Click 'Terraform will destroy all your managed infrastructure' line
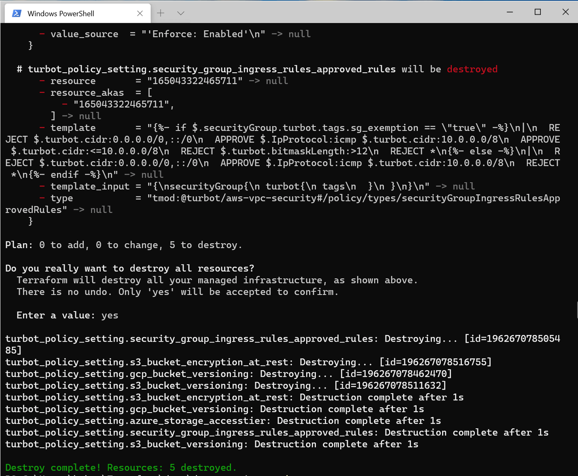The height and width of the screenshot is (476, 578). (217, 280)
